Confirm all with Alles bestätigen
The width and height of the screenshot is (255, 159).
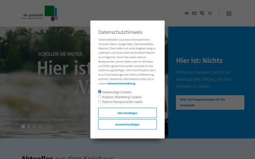coord(127,113)
